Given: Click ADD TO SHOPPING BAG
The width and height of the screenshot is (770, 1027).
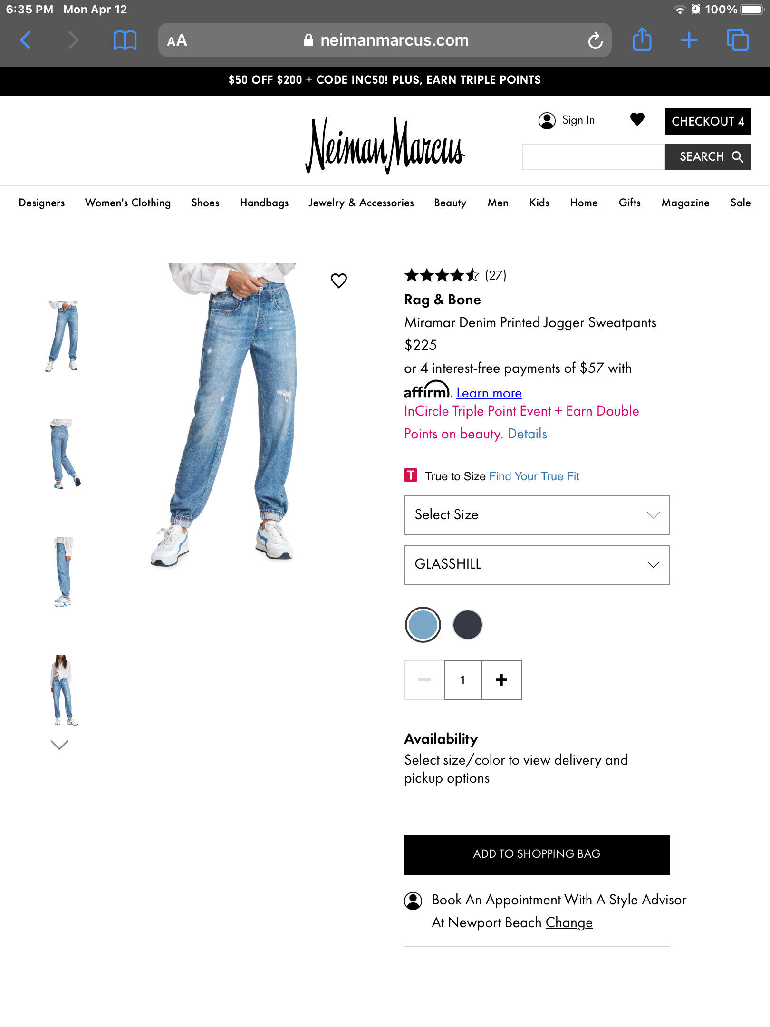Looking at the screenshot, I should point(537,854).
